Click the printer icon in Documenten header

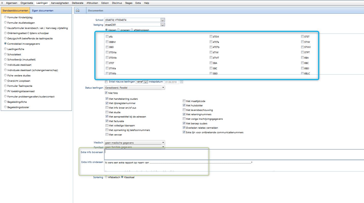point(78,10)
